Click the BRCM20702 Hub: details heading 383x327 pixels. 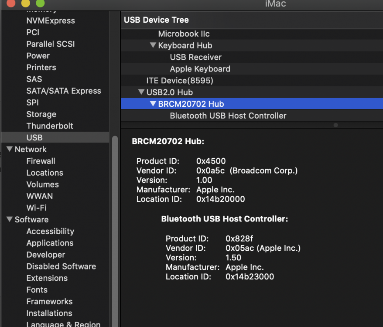[168, 141]
